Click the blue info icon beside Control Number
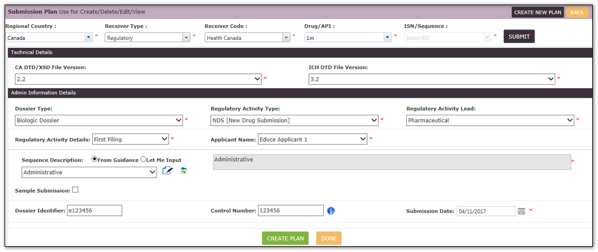The height and width of the screenshot is (252, 598). pyautogui.click(x=331, y=211)
